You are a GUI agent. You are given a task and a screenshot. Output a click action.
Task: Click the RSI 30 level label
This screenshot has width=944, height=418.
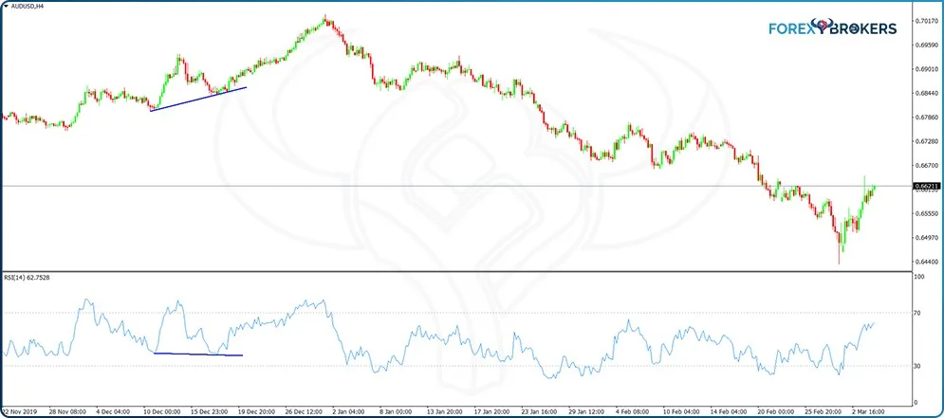pos(918,366)
